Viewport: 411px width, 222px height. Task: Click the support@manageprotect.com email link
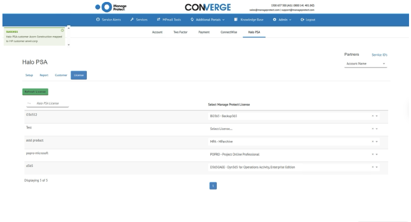pos(298,10)
